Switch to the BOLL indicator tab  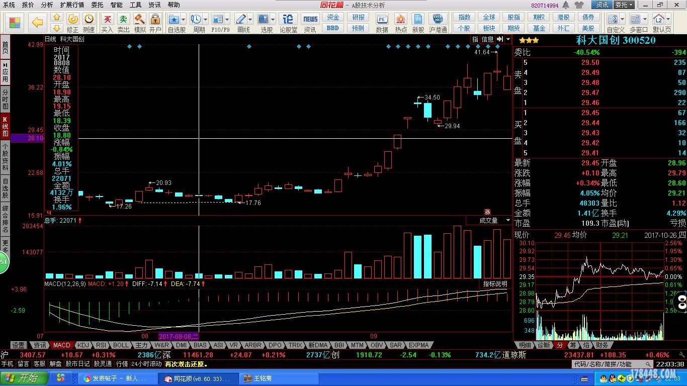click(x=121, y=345)
